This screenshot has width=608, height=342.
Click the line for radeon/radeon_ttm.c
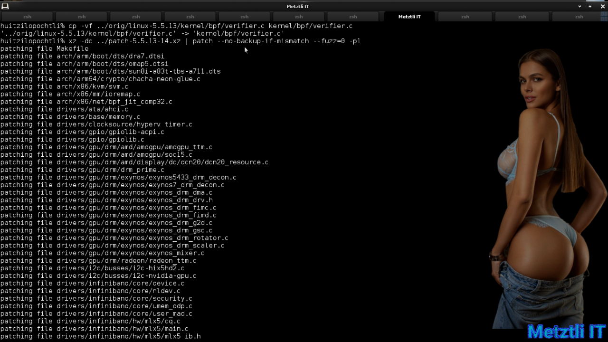(98, 261)
